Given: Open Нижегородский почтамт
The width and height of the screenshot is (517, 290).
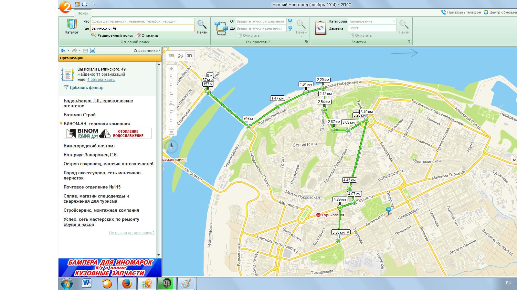Looking at the screenshot, I should point(89,146).
